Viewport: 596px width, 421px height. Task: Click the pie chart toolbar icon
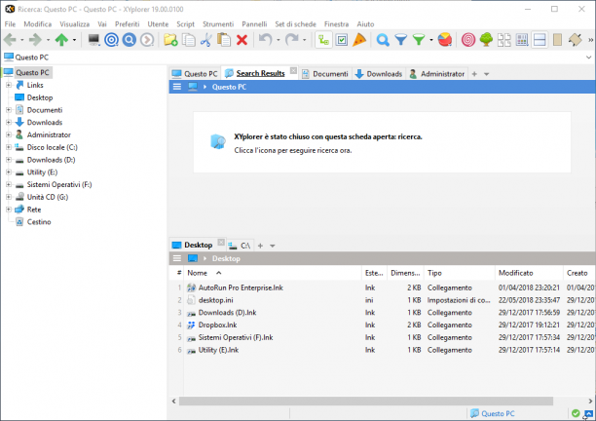coord(445,40)
